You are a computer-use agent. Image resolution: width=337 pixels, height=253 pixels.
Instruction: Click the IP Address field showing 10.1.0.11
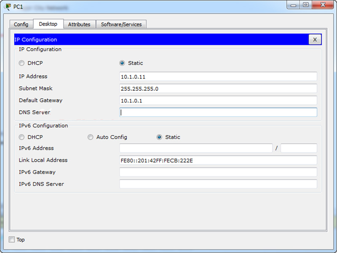(x=218, y=76)
